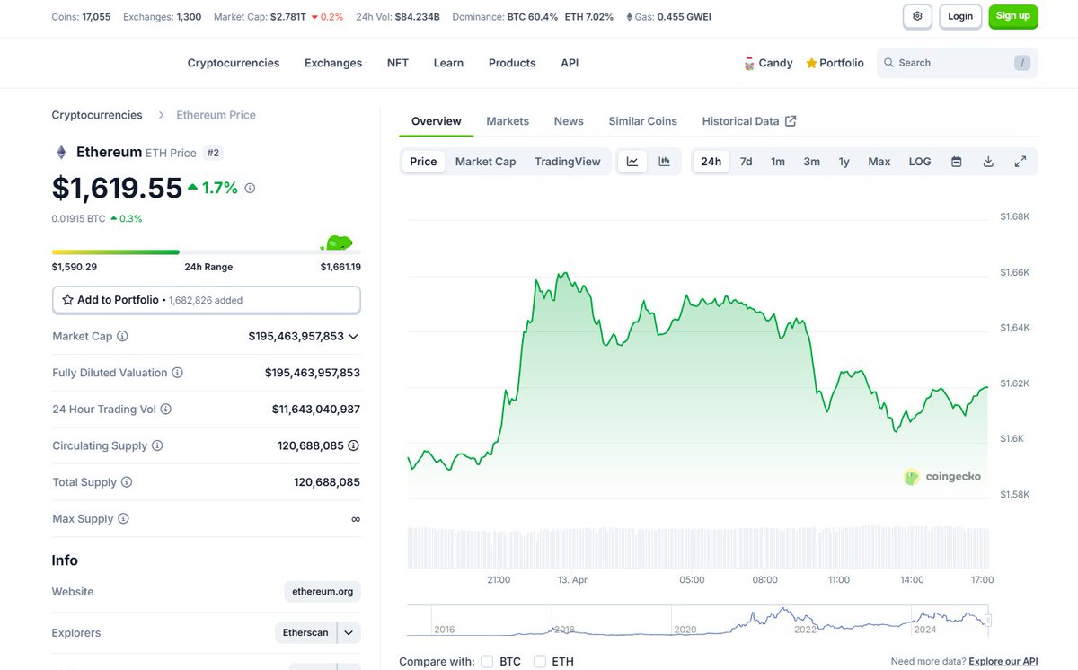Visit the ethereum.org website link

point(322,591)
